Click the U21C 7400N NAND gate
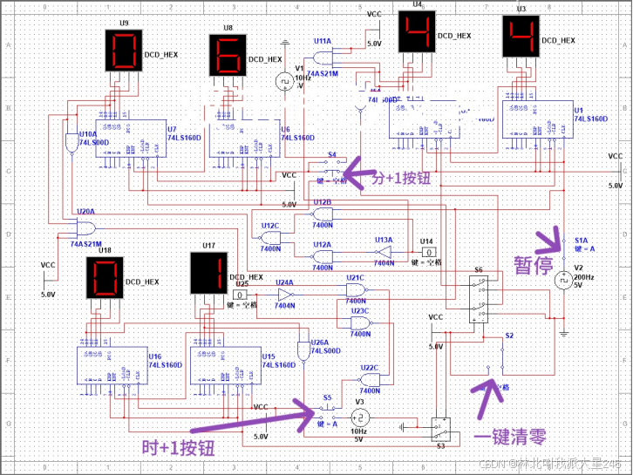The height and width of the screenshot is (475, 633). tap(357, 289)
